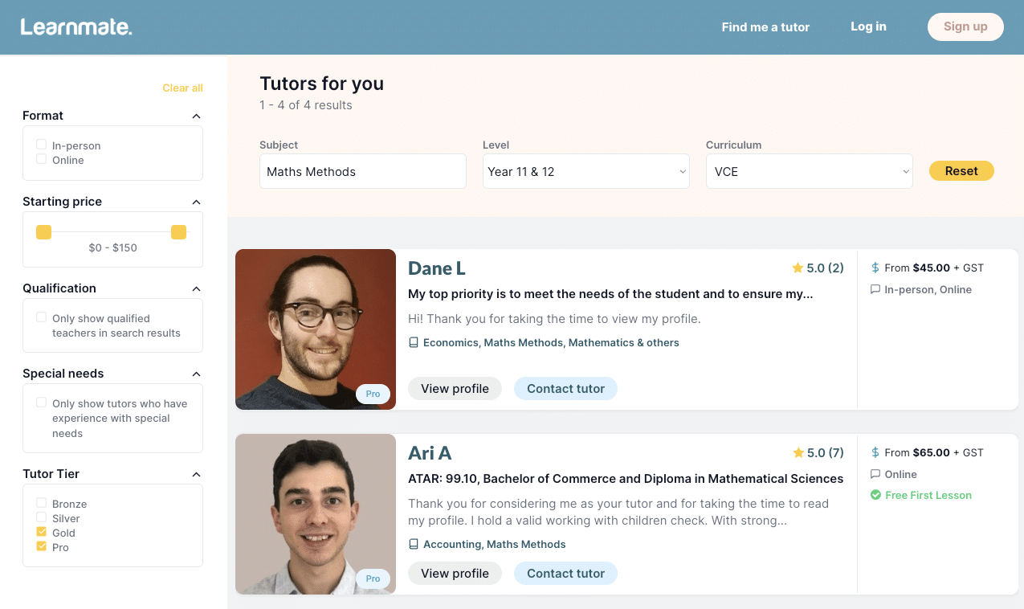The image size is (1024, 609).
Task: Collapse the Starting price section
Action: click(x=196, y=202)
